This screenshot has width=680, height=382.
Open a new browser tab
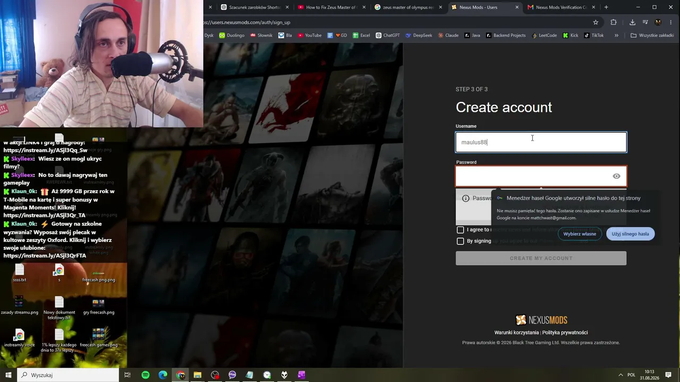coord(606,7)
